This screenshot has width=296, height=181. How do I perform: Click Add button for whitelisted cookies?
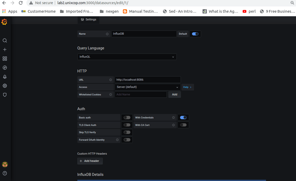pyautogui.click(x=174, y=95)
